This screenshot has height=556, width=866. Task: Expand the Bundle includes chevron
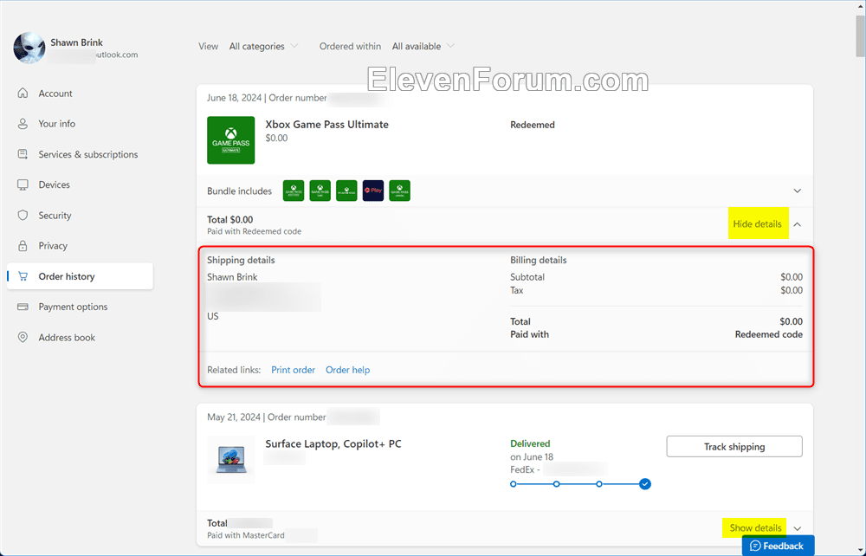pyautogui.click(x=797, y=191)
